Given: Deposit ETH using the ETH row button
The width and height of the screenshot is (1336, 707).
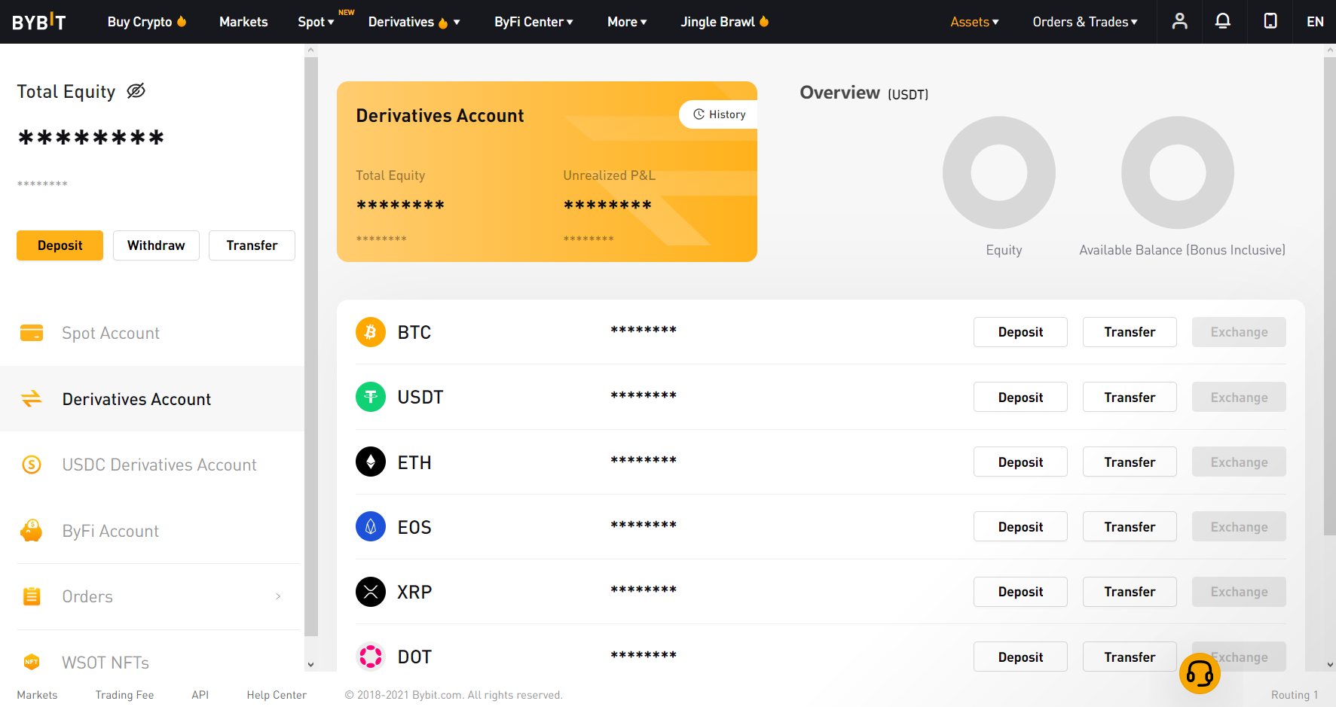Looking at the screenshot, I should [x=1020, y=462].
